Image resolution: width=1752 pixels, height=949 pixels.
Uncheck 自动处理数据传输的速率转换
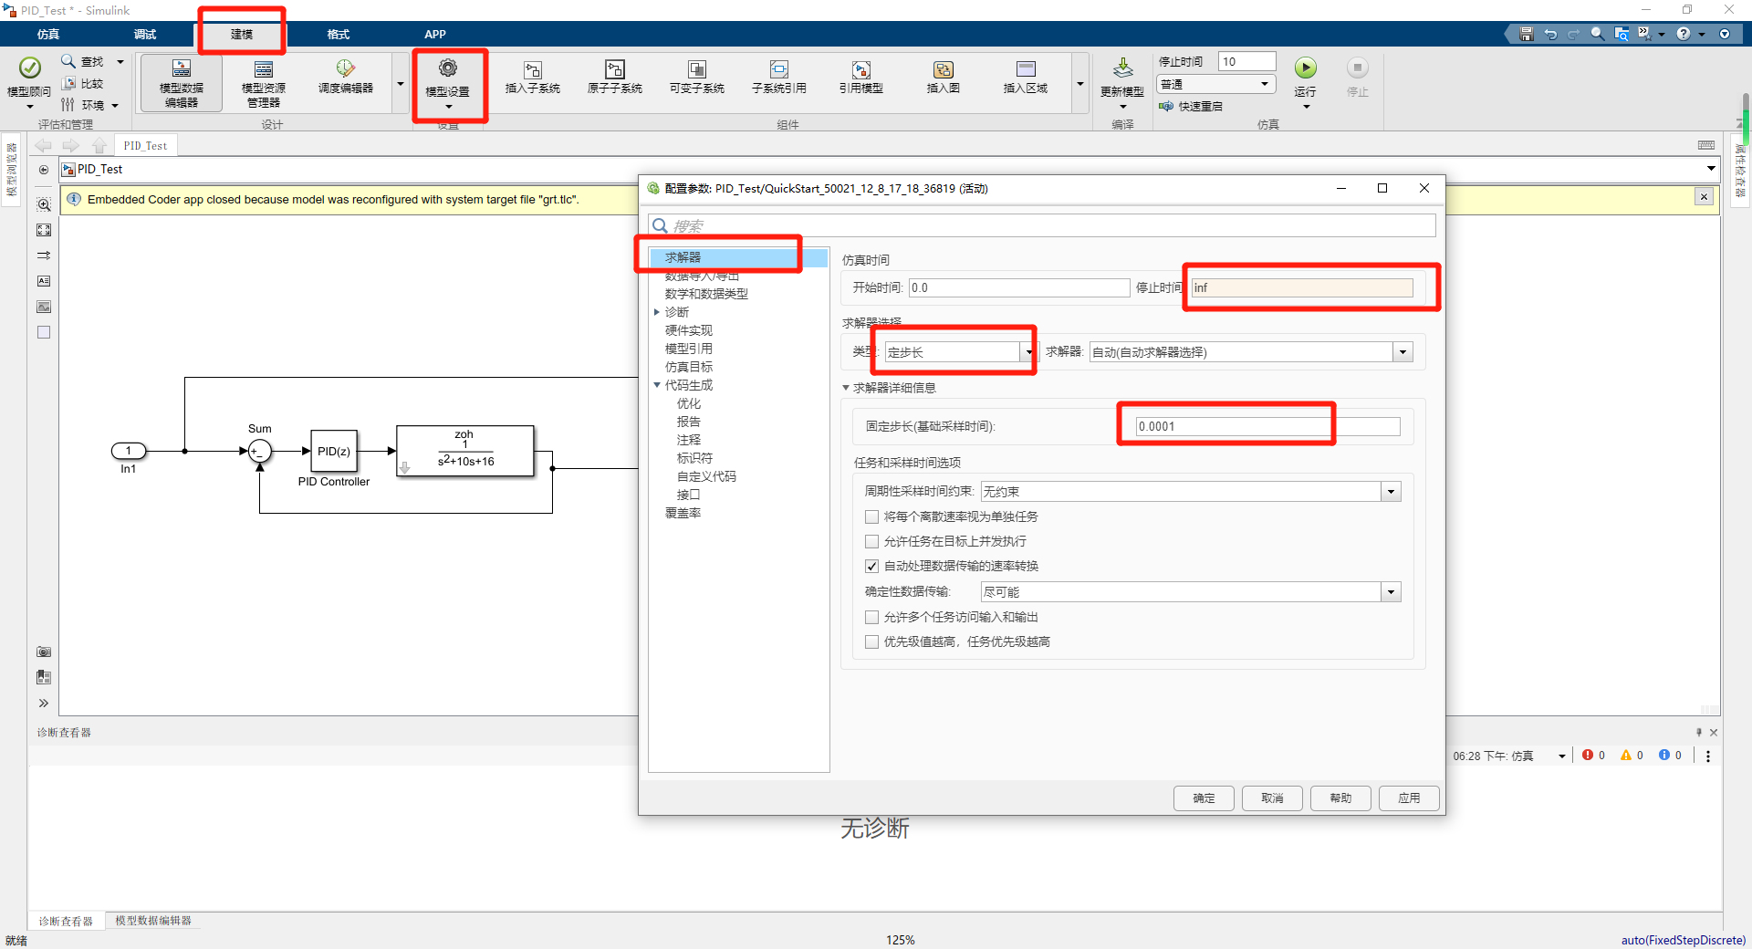click(872, 566)
